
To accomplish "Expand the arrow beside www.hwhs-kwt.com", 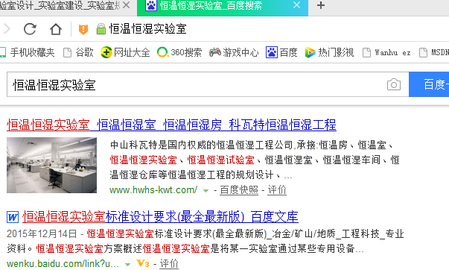I will click(x=206, y=190).
